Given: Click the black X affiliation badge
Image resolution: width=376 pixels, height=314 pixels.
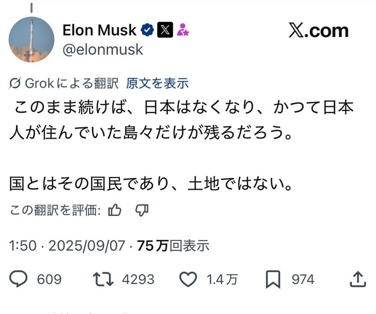Looking at the screenshot, I should (164, 31).
